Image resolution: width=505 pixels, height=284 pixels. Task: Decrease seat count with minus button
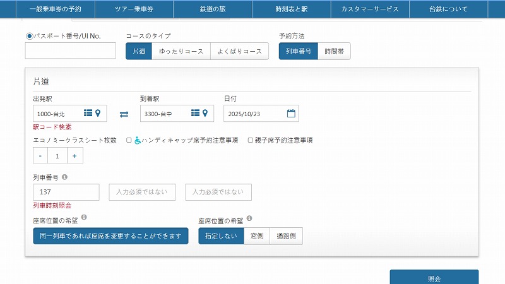(40, 155)
